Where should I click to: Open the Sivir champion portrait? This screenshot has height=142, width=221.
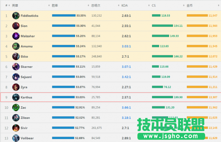pos(16,128)
